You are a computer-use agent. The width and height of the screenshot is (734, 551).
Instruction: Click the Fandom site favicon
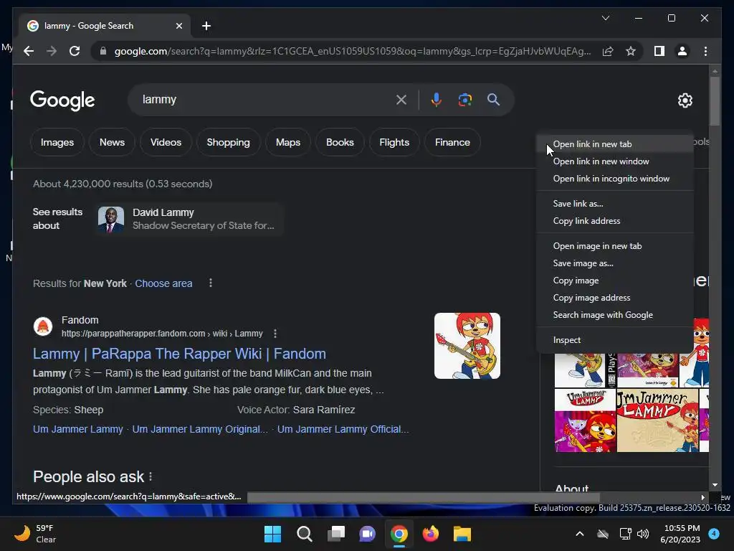(43, 326)
